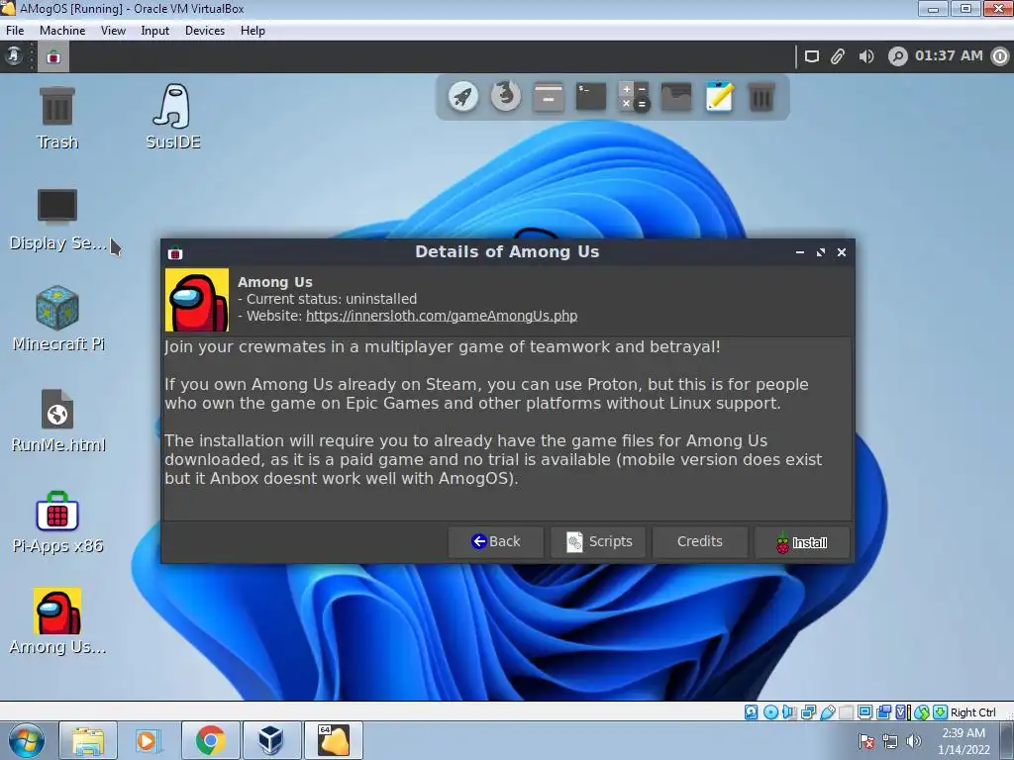Open the Display Settings desktop icon

click(x=57, y=220)
